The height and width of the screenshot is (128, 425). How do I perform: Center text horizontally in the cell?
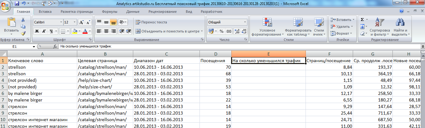[x=106, y=31]
